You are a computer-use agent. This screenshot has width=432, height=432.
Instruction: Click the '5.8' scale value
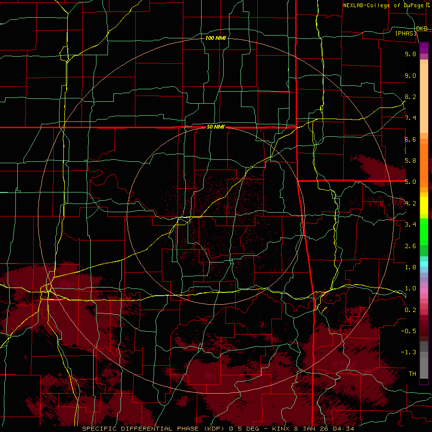point(410,161)
